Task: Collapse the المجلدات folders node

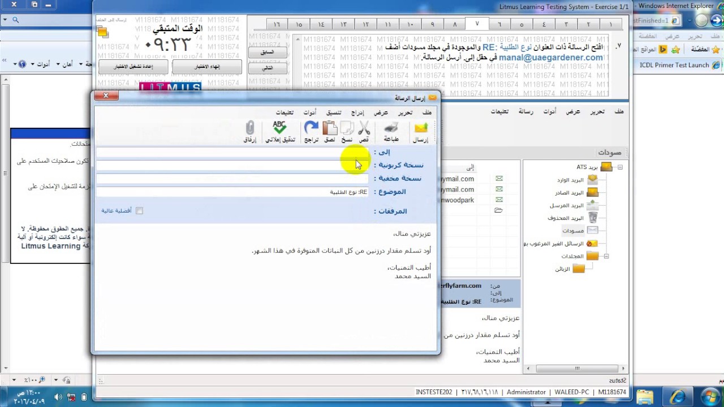Action: click(x=606, y=256)
